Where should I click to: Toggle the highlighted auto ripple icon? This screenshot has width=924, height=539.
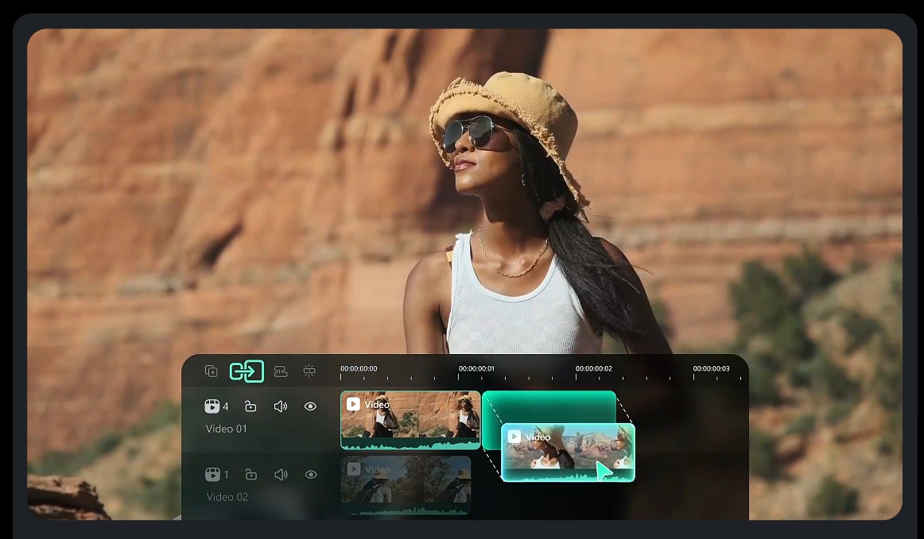[x=247, y=372]
